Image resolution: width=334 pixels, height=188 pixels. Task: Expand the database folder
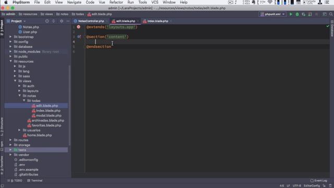pyautogui.click(x=10, y=46)
